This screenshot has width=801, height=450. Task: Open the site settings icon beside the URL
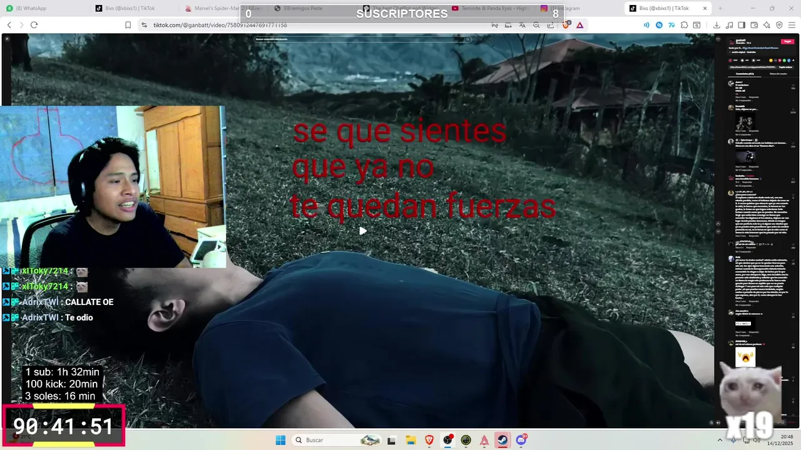click(x=144, y=25)
